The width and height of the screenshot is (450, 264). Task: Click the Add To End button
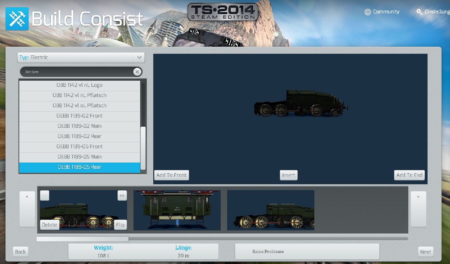click(x=409, y=175)
